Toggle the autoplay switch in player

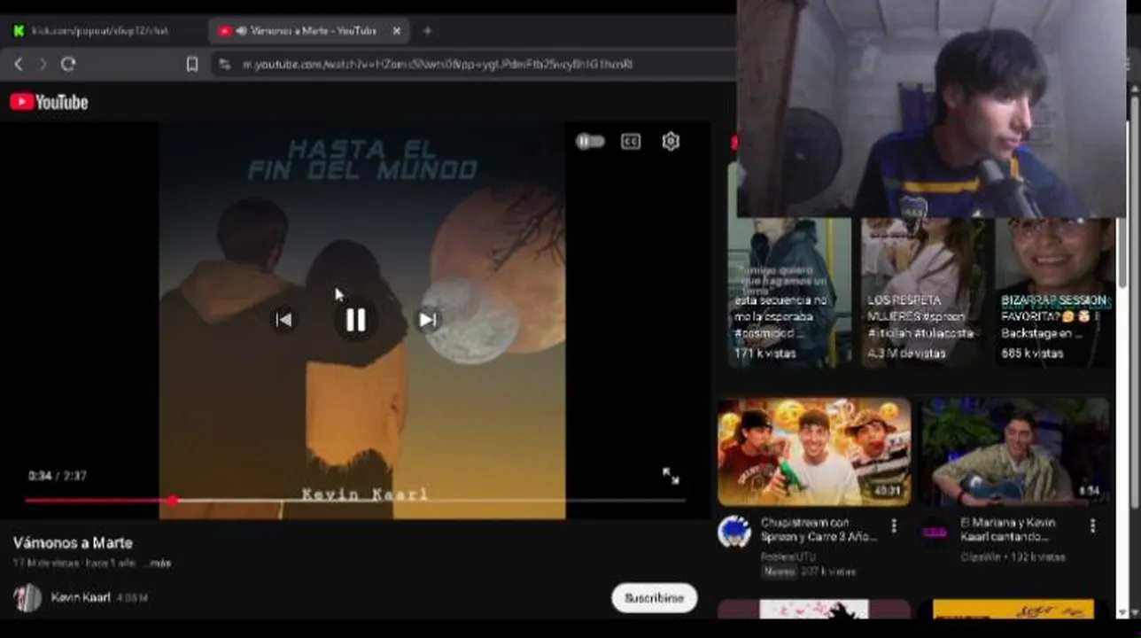590,142
